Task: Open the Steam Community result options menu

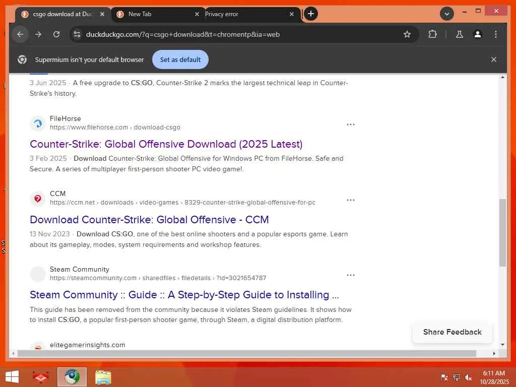Action: point(351,275)
